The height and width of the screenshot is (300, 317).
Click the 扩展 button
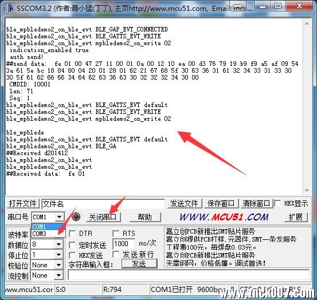click(x=296, y=217)
